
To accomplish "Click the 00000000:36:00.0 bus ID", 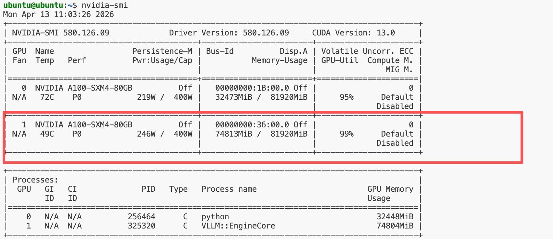I will point(252,125).
